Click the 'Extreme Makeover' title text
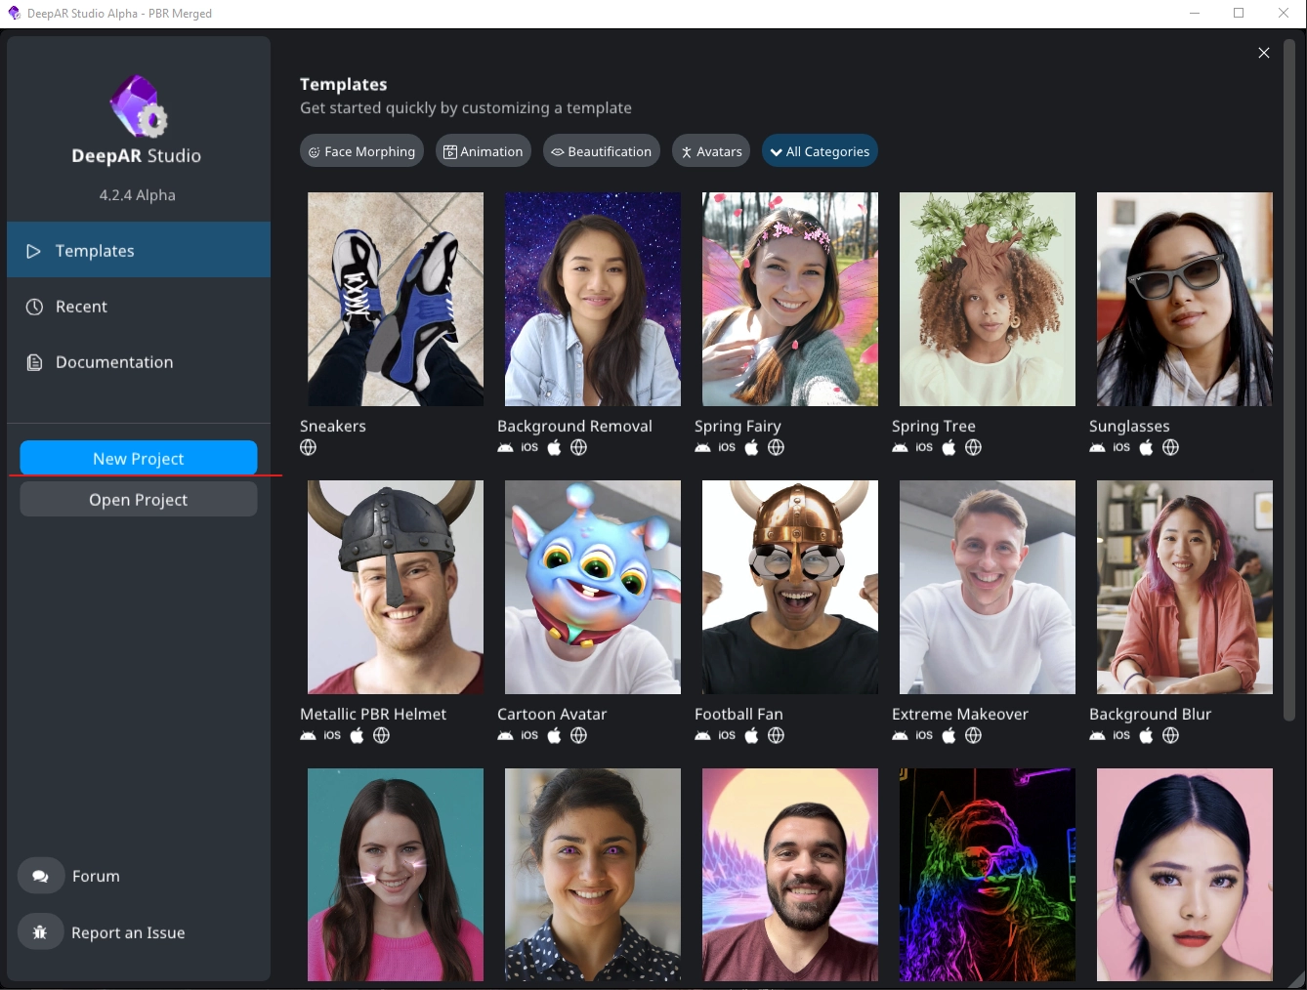 click(960, 714)
